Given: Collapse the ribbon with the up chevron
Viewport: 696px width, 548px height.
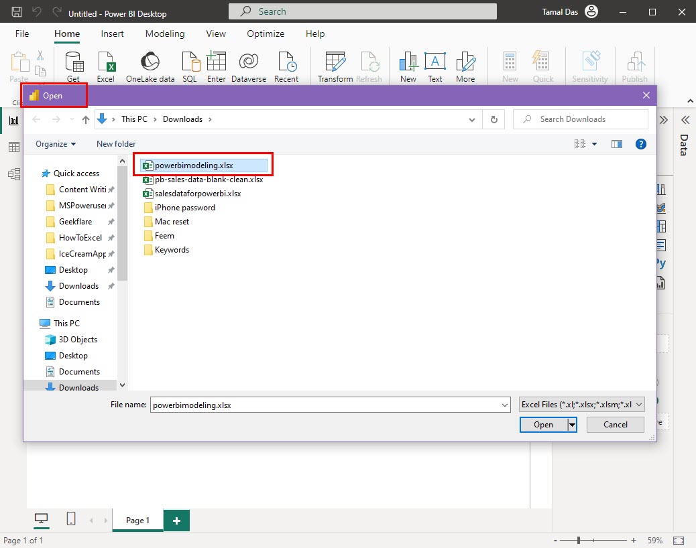Looking at the screenshot, I should 690,101.
